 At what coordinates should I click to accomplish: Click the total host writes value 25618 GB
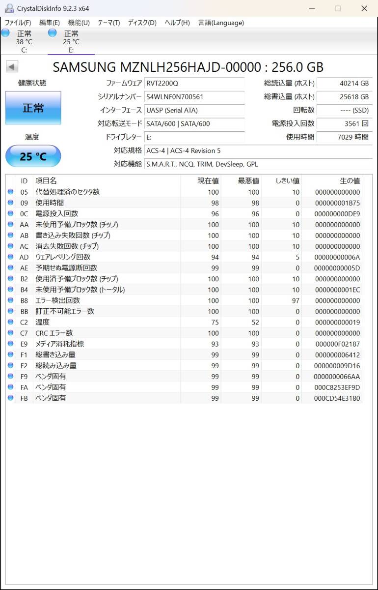344,97
